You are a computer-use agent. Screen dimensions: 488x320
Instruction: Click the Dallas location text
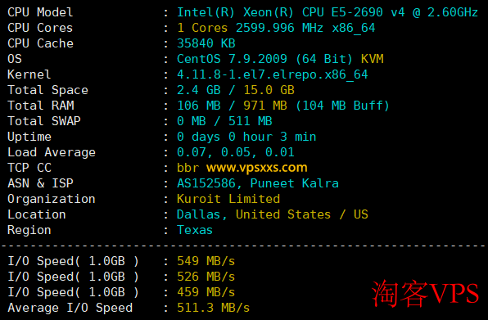click(199, 214)
